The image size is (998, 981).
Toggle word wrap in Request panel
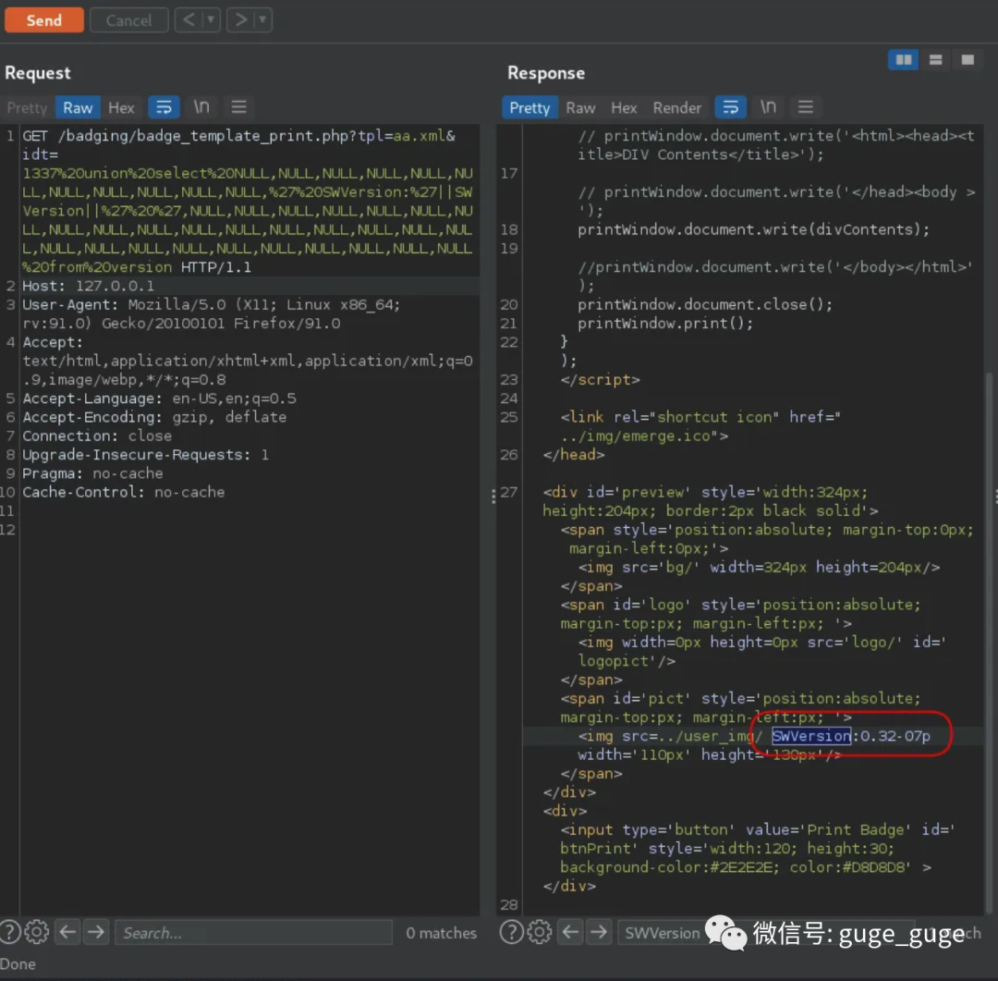tap(164, 107)
